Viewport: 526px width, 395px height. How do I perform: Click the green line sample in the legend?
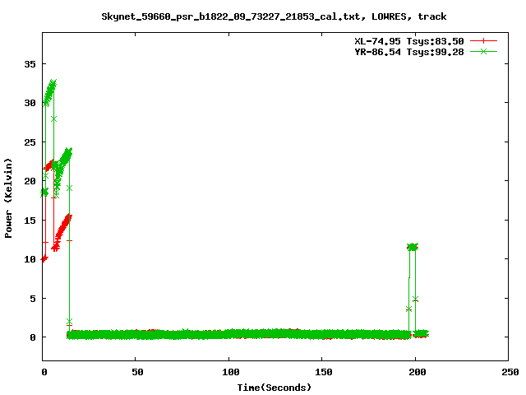(x=483, y=52)
